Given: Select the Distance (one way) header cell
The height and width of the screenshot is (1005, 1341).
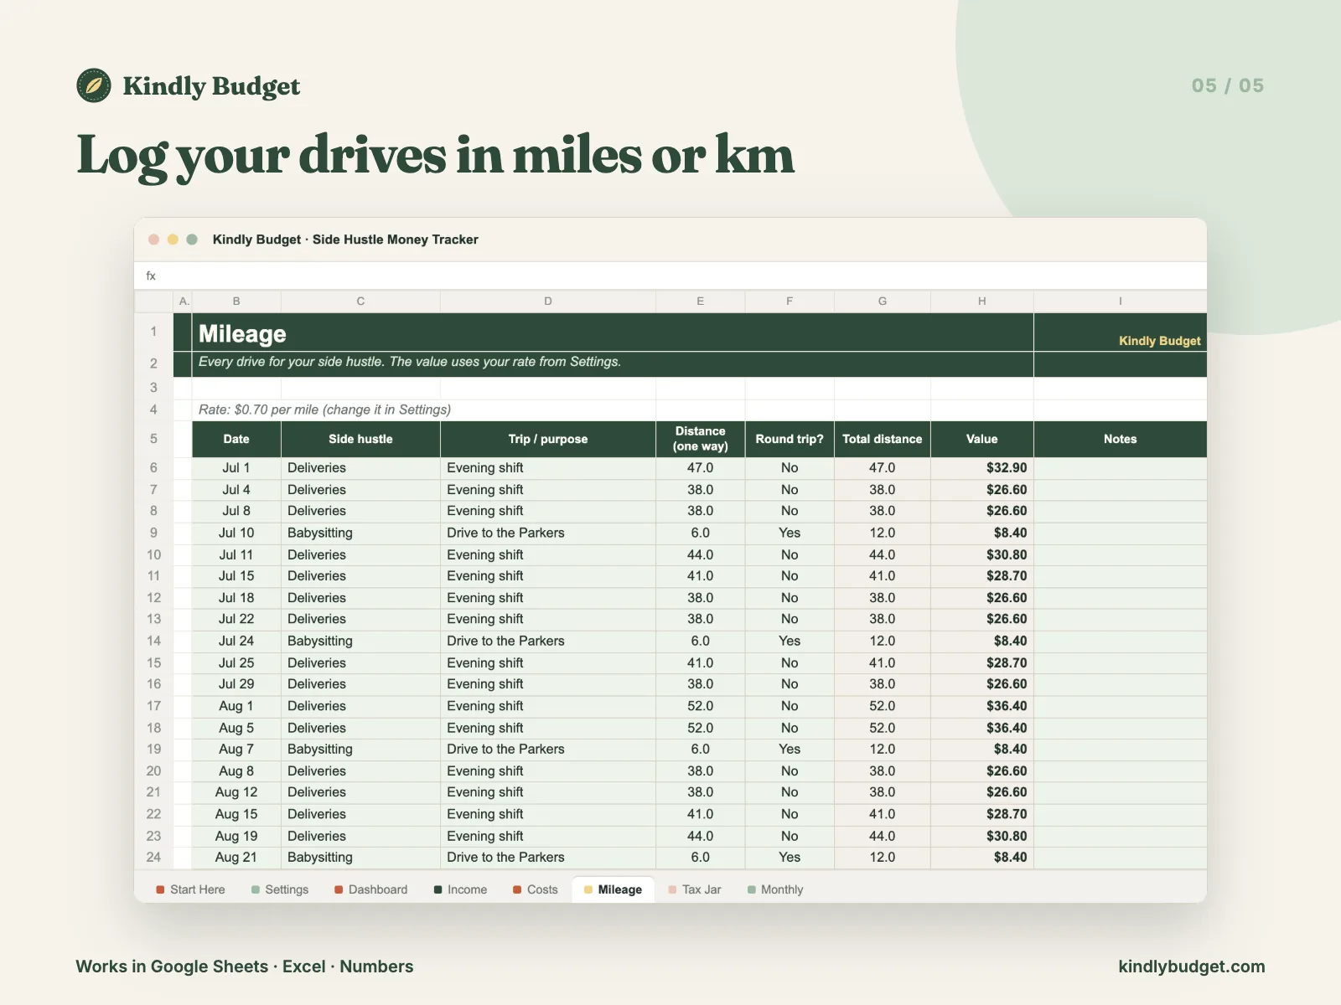Looking at the screenshot, I should (700, 439).
